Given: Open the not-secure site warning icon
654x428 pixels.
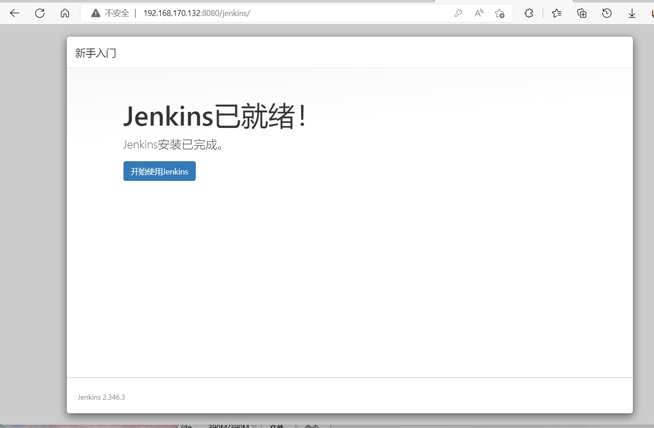Looking at the screenshot, I should tap(96, 13).
